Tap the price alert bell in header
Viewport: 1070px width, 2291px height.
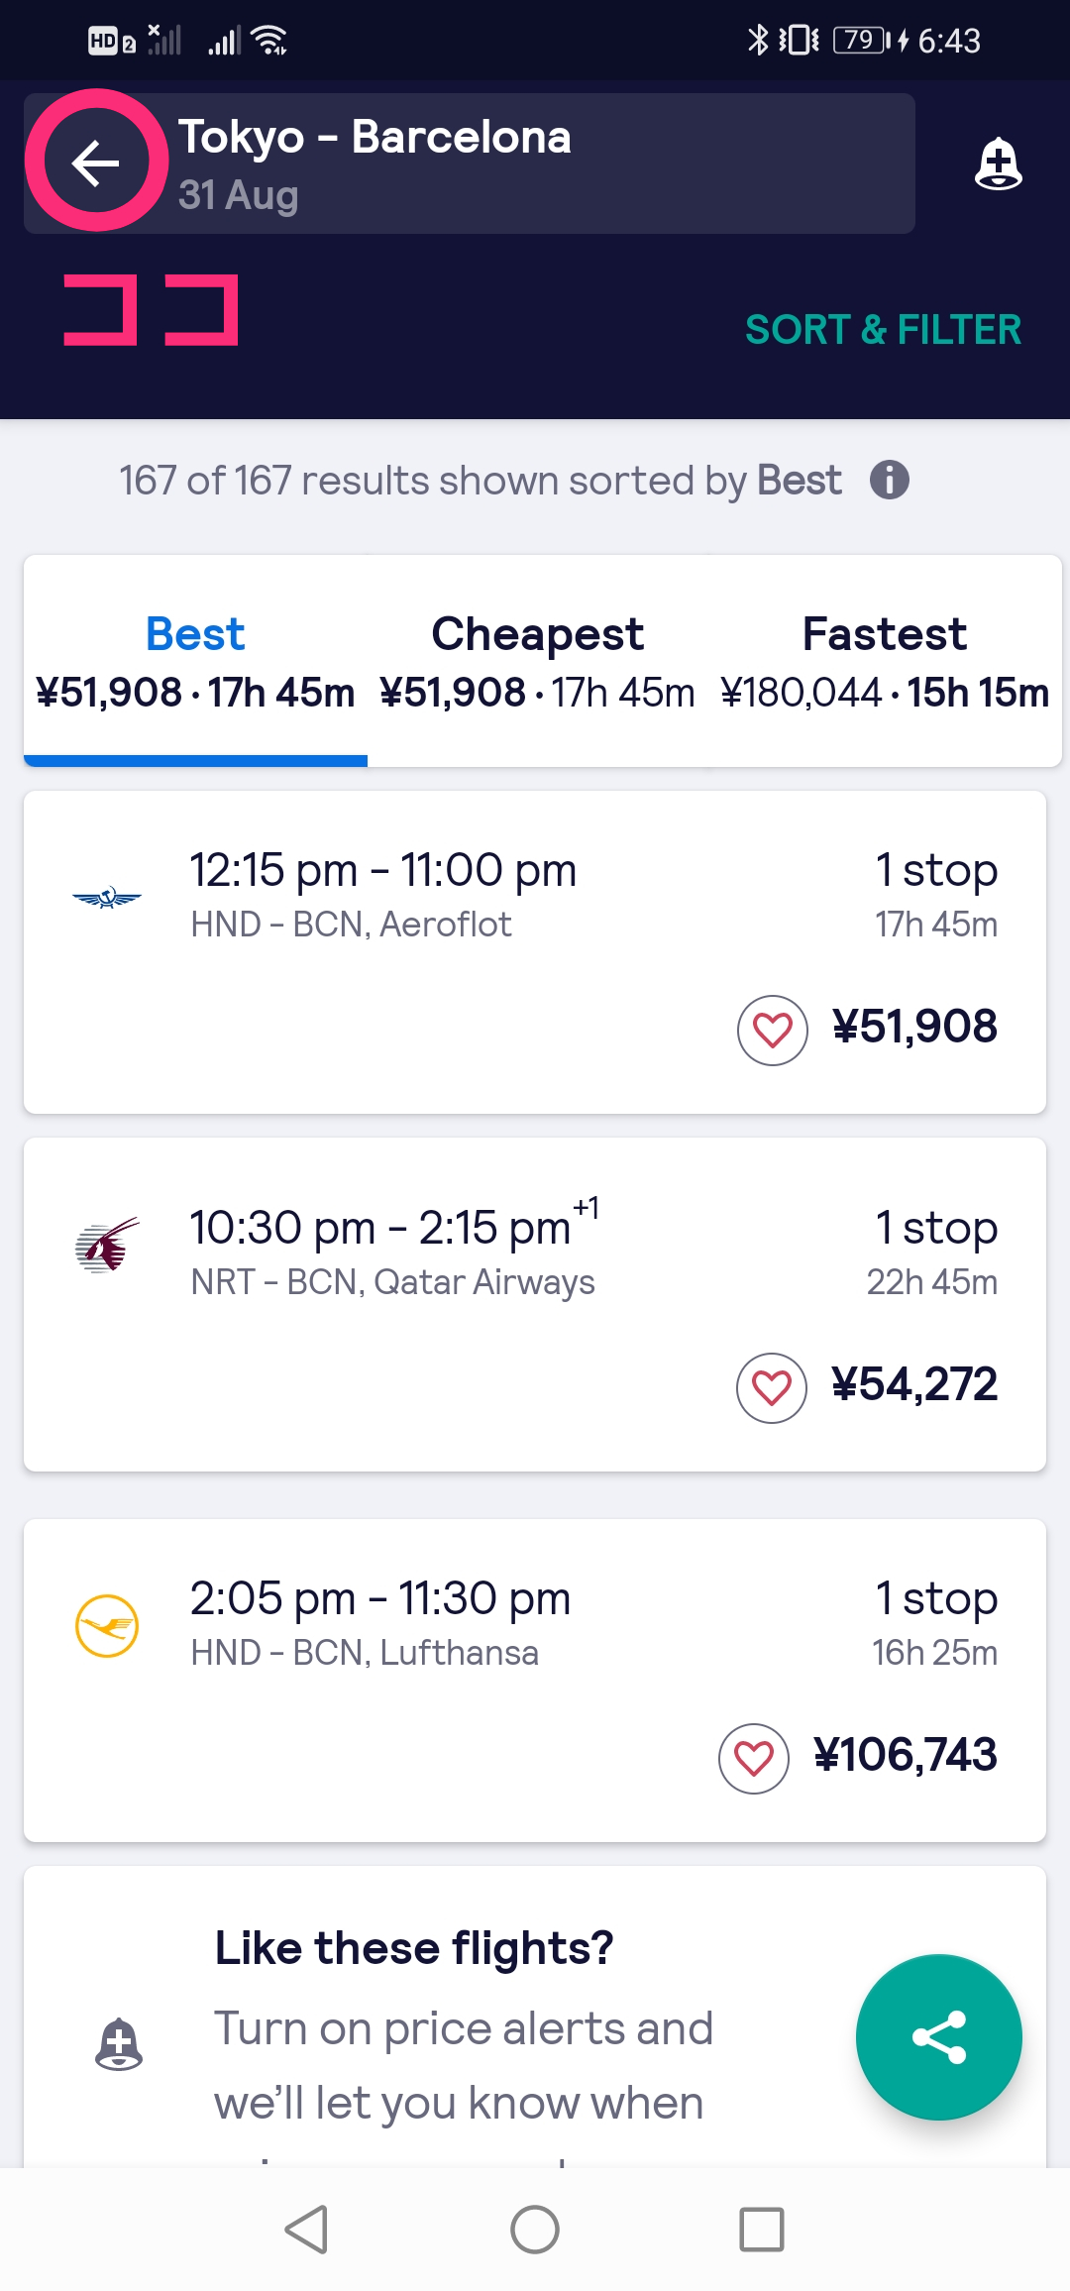tap(998, 164)
